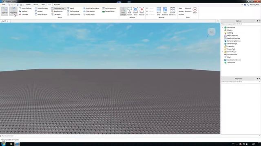Expand the StarterPlayer tree node
The width and height of the screenshot is (261, 146).
click(x=223, y=52)
